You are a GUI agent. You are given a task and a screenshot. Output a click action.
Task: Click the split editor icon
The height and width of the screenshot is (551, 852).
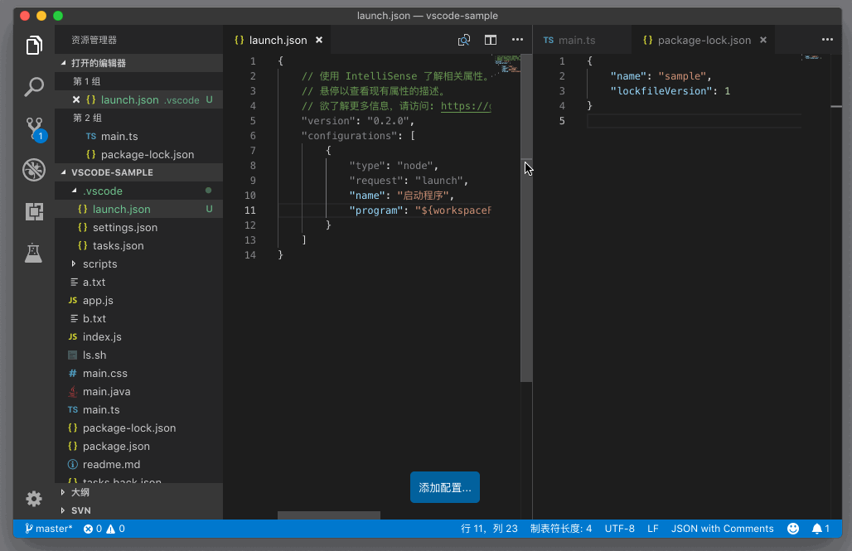[x=491, y=40]
